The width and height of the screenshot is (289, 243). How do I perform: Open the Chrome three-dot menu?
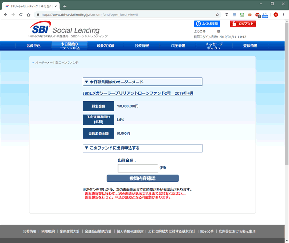coord(283,14)
